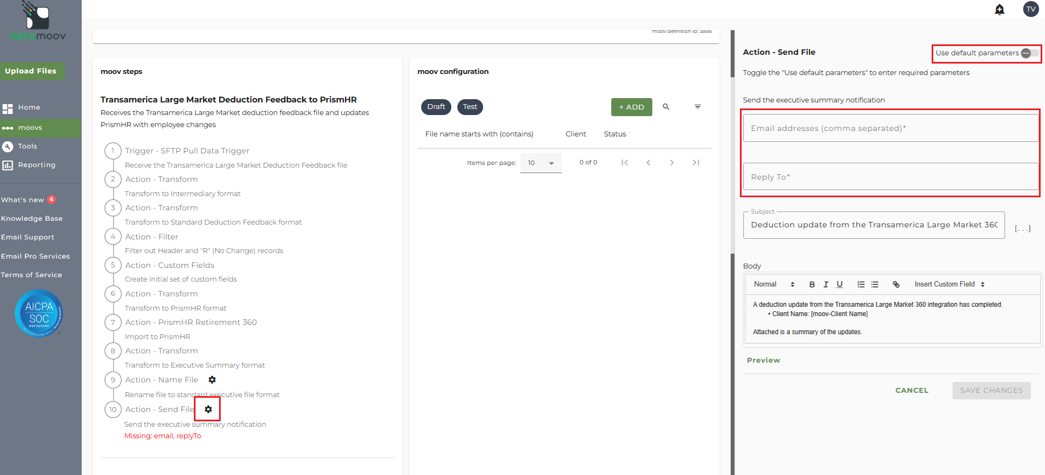Image resolution: width=1045 pixels, height=475 pixels.
Task: Click the Upload Files button
Action: click(31, 71)
